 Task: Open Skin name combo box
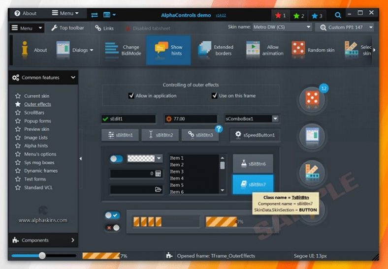[x=282, y=27]
